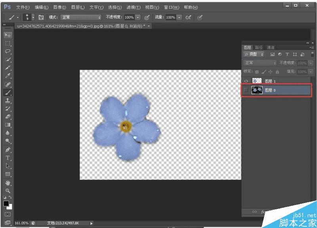
Task: Select the Type tool
Action: click(8, 157)
